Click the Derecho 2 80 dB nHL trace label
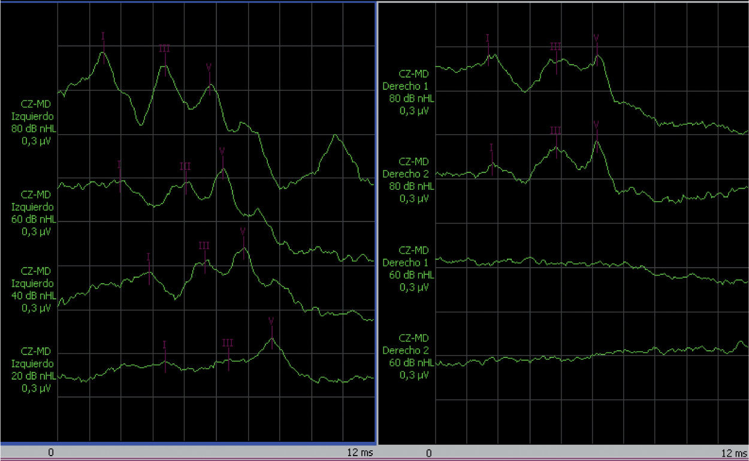The width and height of the screenshot is (749, 461). [409, 180]
